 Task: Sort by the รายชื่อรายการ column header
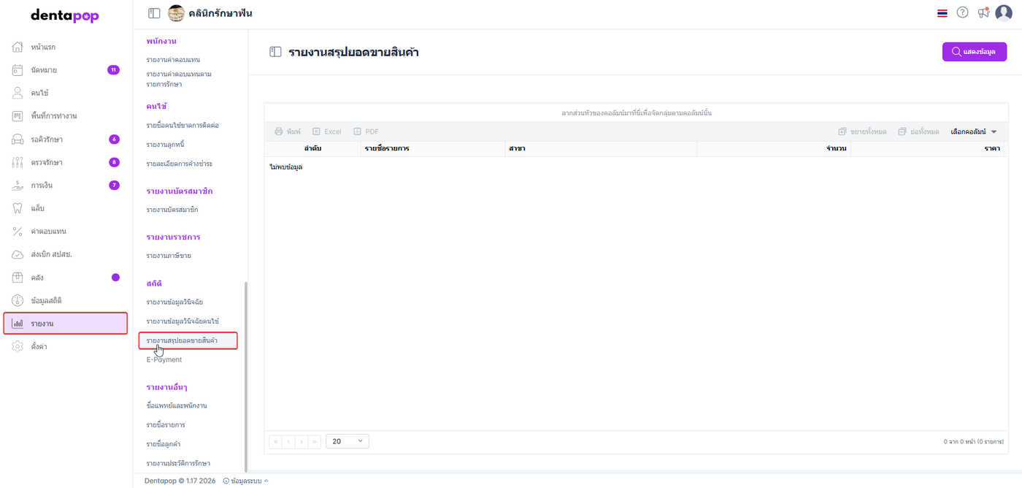(432, 148)
